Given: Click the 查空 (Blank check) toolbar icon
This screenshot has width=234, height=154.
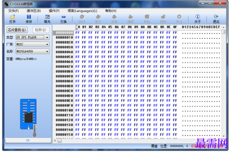Looking at the screenshot, I should tap(98, 17).
